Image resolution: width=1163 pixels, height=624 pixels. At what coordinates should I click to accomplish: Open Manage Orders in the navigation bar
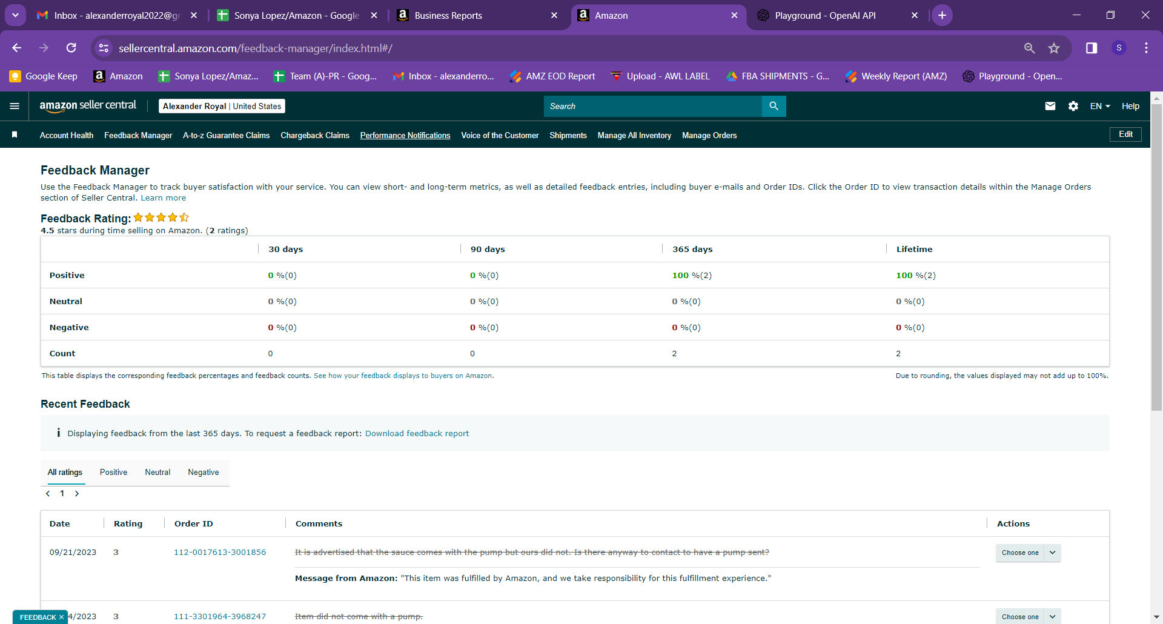coord(709,135)
